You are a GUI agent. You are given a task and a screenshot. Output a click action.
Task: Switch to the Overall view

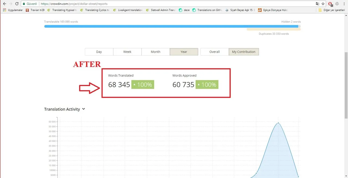pos(215,52)
